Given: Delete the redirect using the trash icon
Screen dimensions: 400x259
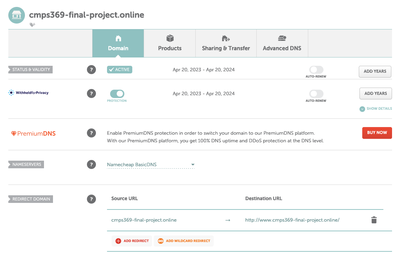Looking at the screenshot, I should click(x=374, y=220).
